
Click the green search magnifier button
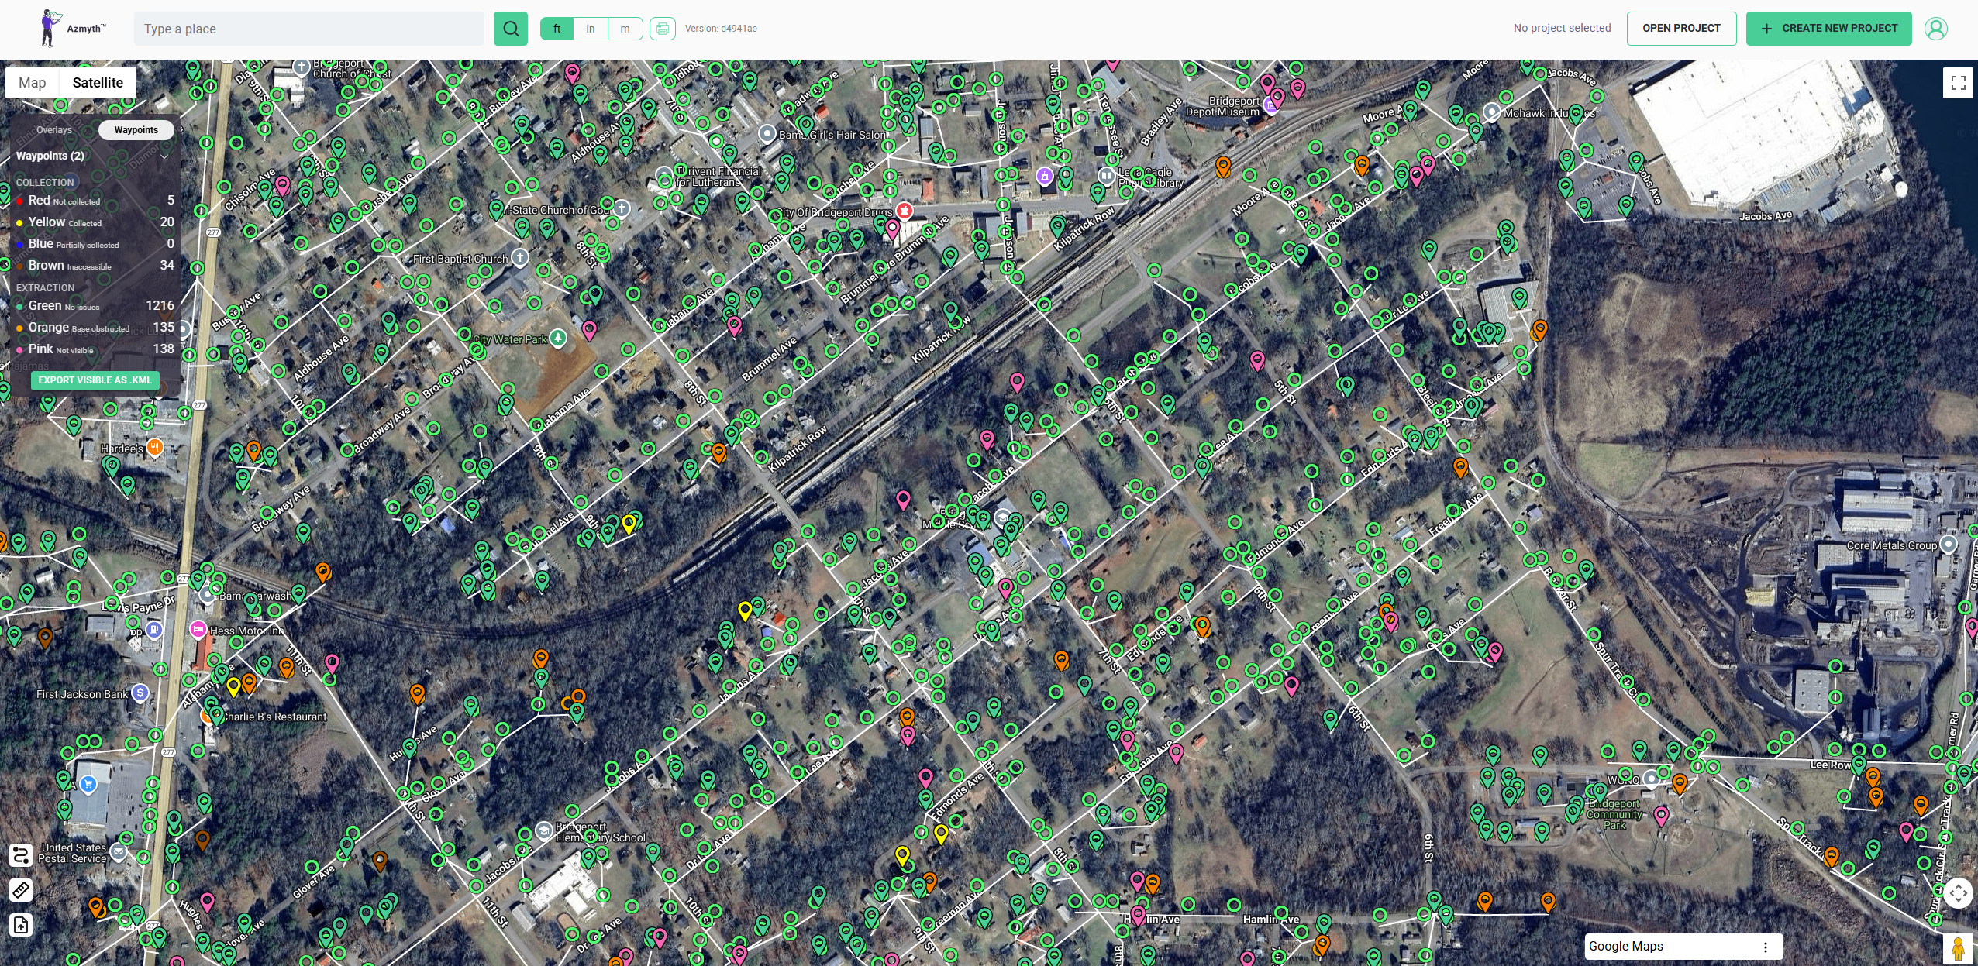tap(511, 29)
